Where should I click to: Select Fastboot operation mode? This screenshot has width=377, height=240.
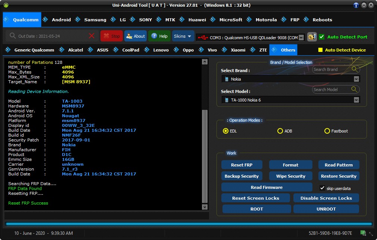(327, 131)
